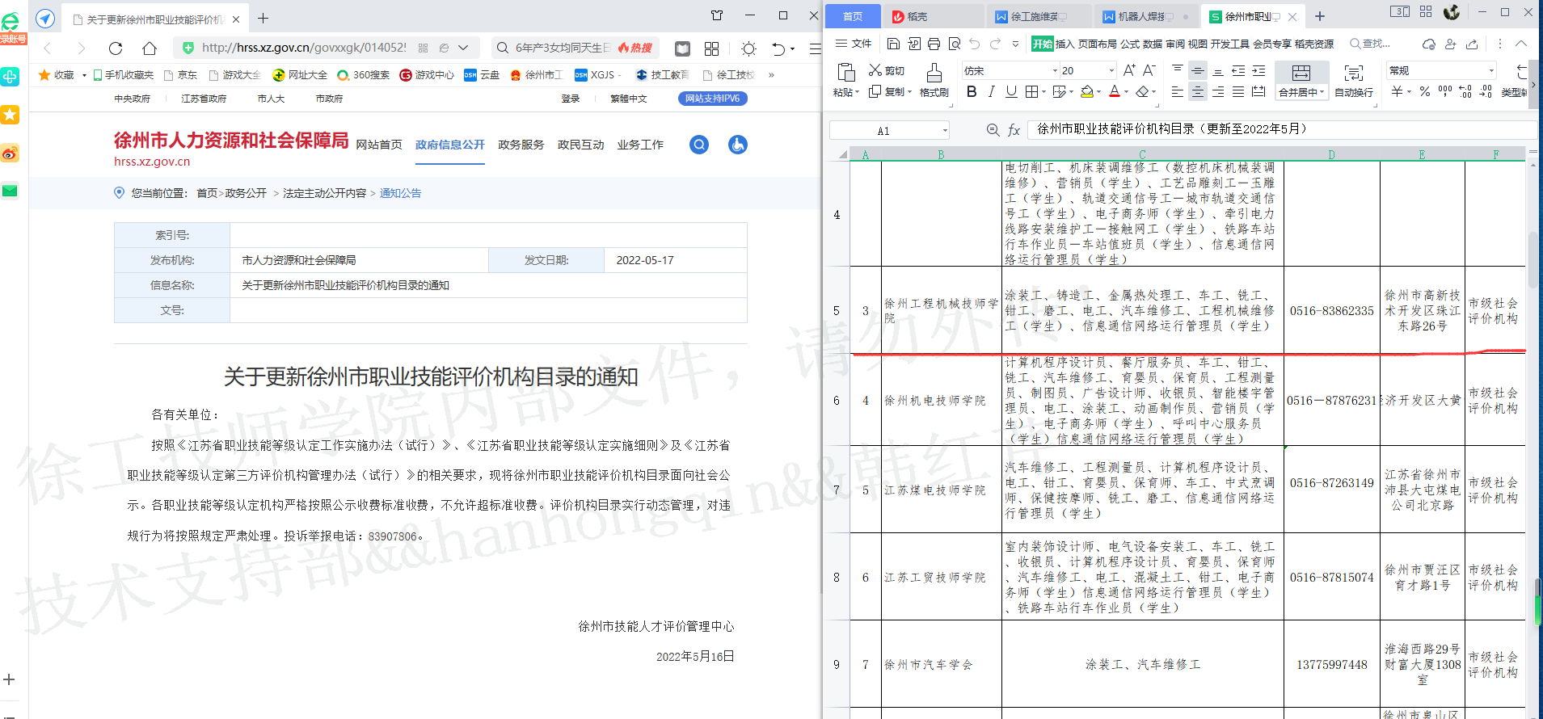Click the browser home icon
The height and width of the screenshot is (719, 1543).
[x=150, y=48]
